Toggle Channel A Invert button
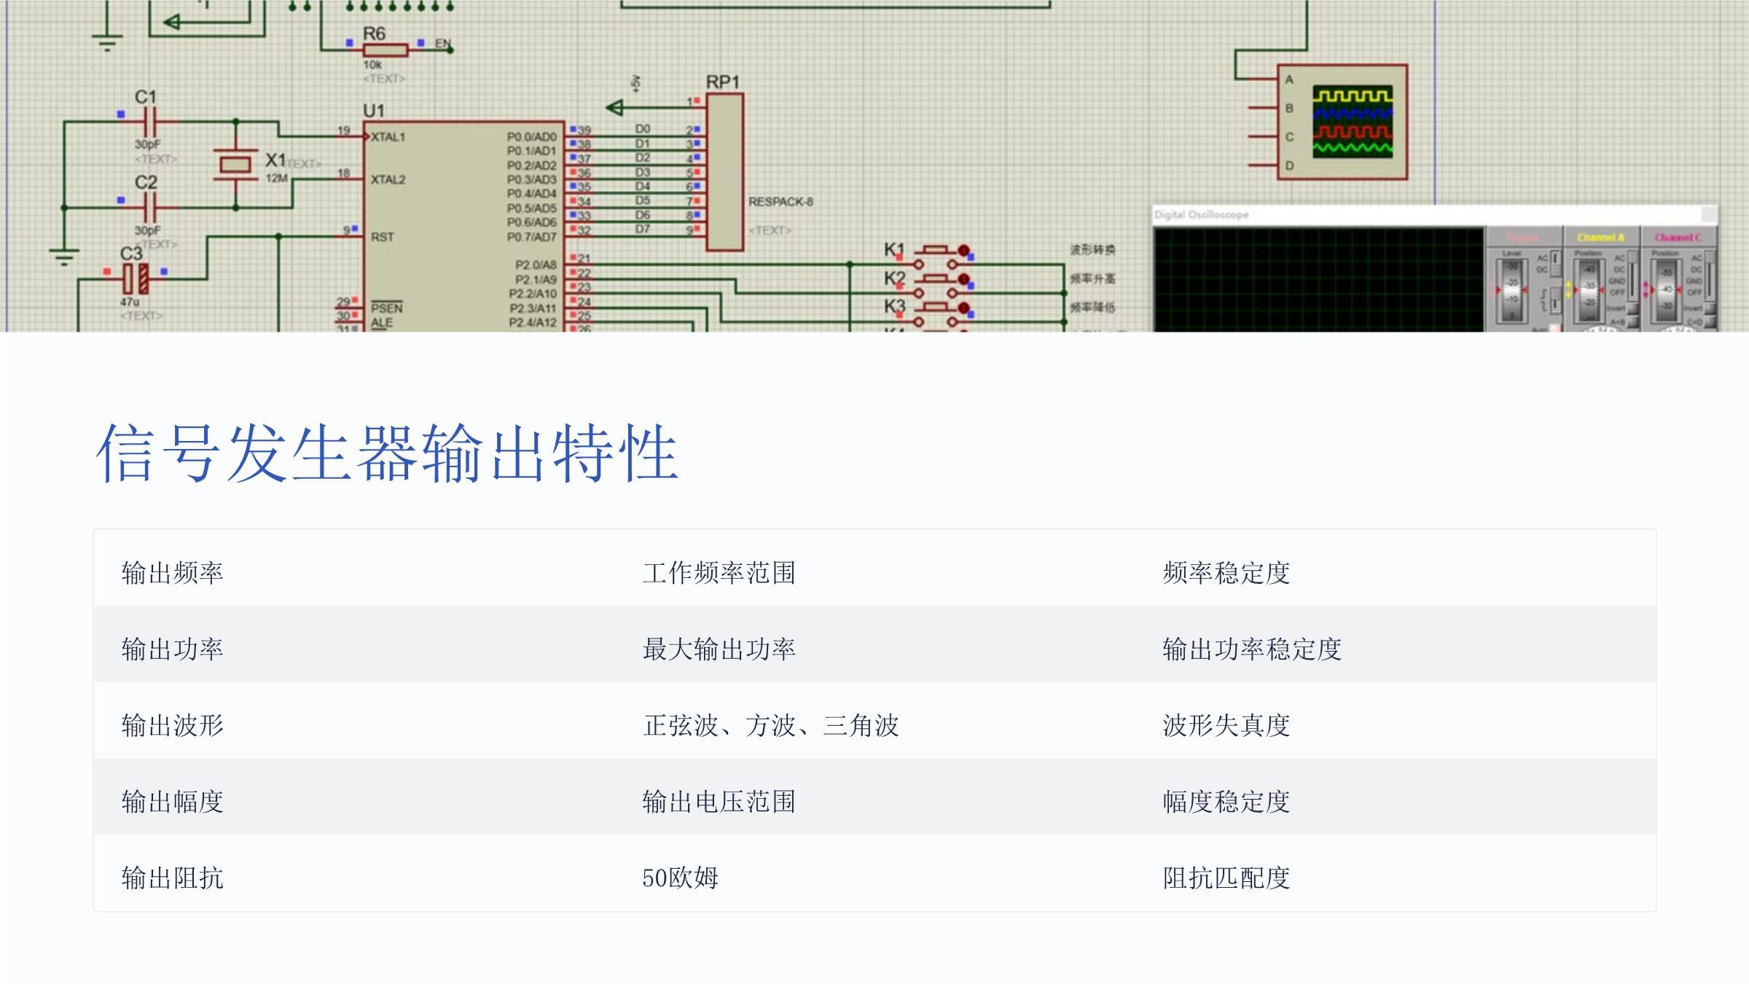Image resolution: width=1749 pixels, height=984 pixels. [1633, 308]
